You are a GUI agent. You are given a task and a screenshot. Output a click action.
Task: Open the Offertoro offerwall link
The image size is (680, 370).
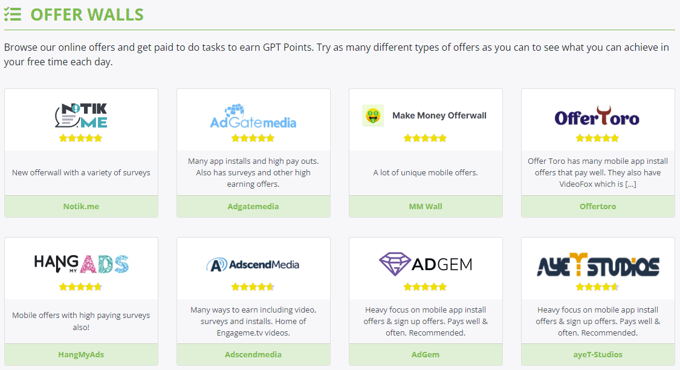597,206
